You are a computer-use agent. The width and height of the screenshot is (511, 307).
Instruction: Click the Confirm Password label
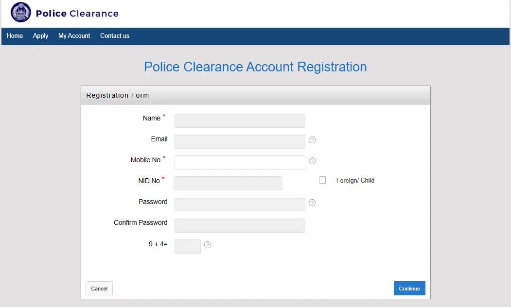(141, 222)
